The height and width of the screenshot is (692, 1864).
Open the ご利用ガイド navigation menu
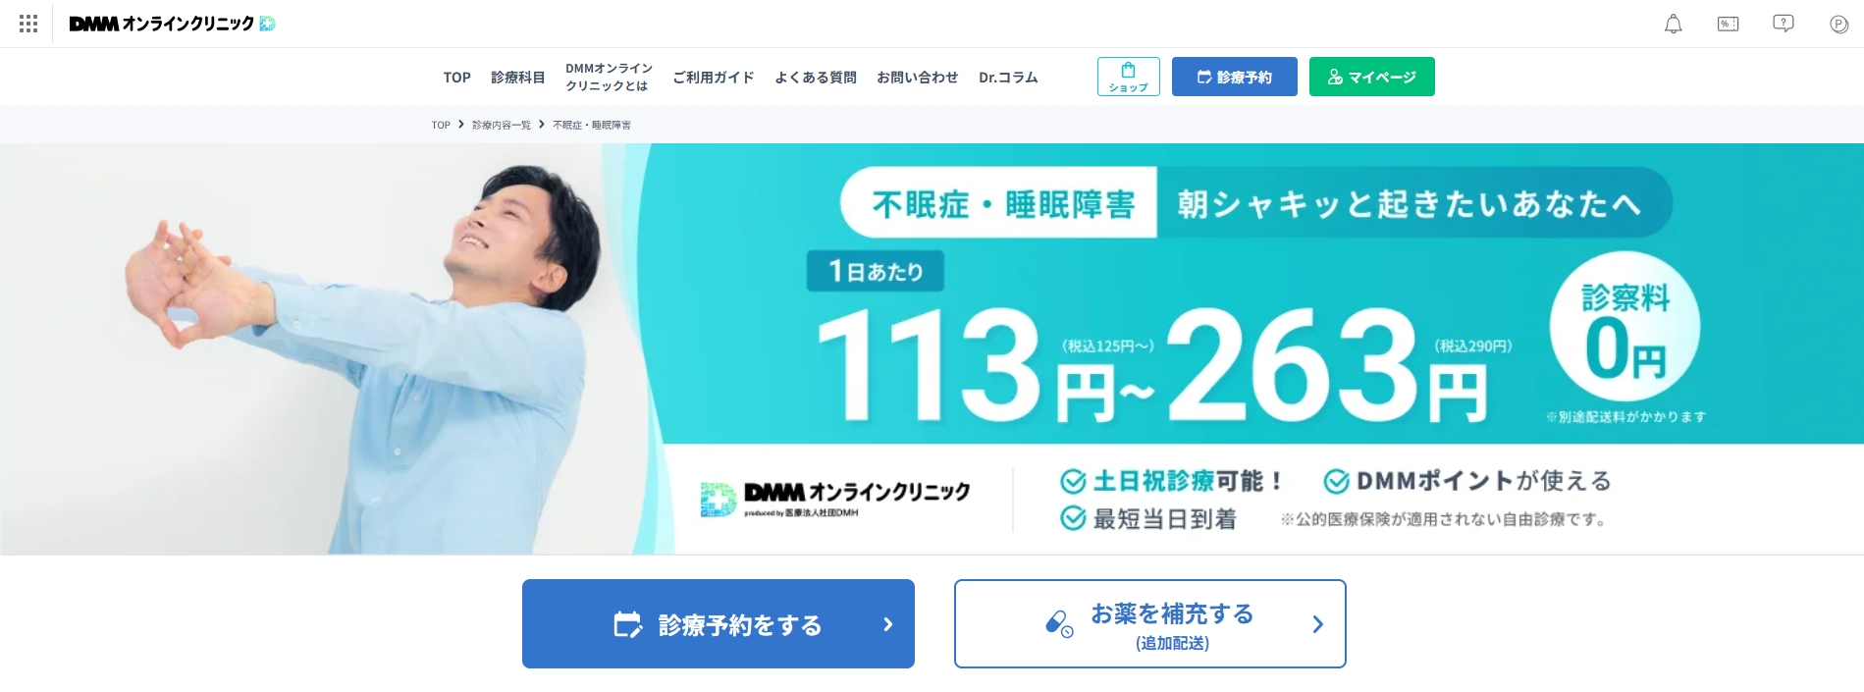[x=714, y=77]
